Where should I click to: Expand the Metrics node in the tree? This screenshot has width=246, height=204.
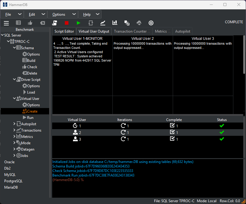[x=14, y=136]
